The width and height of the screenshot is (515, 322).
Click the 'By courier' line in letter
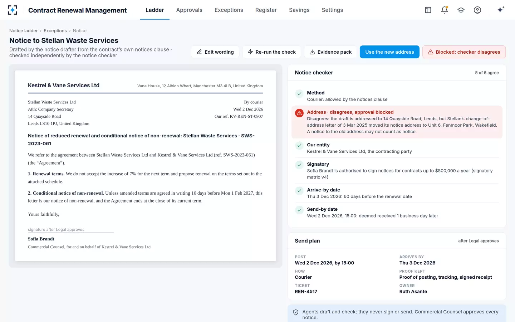point(254,102)
